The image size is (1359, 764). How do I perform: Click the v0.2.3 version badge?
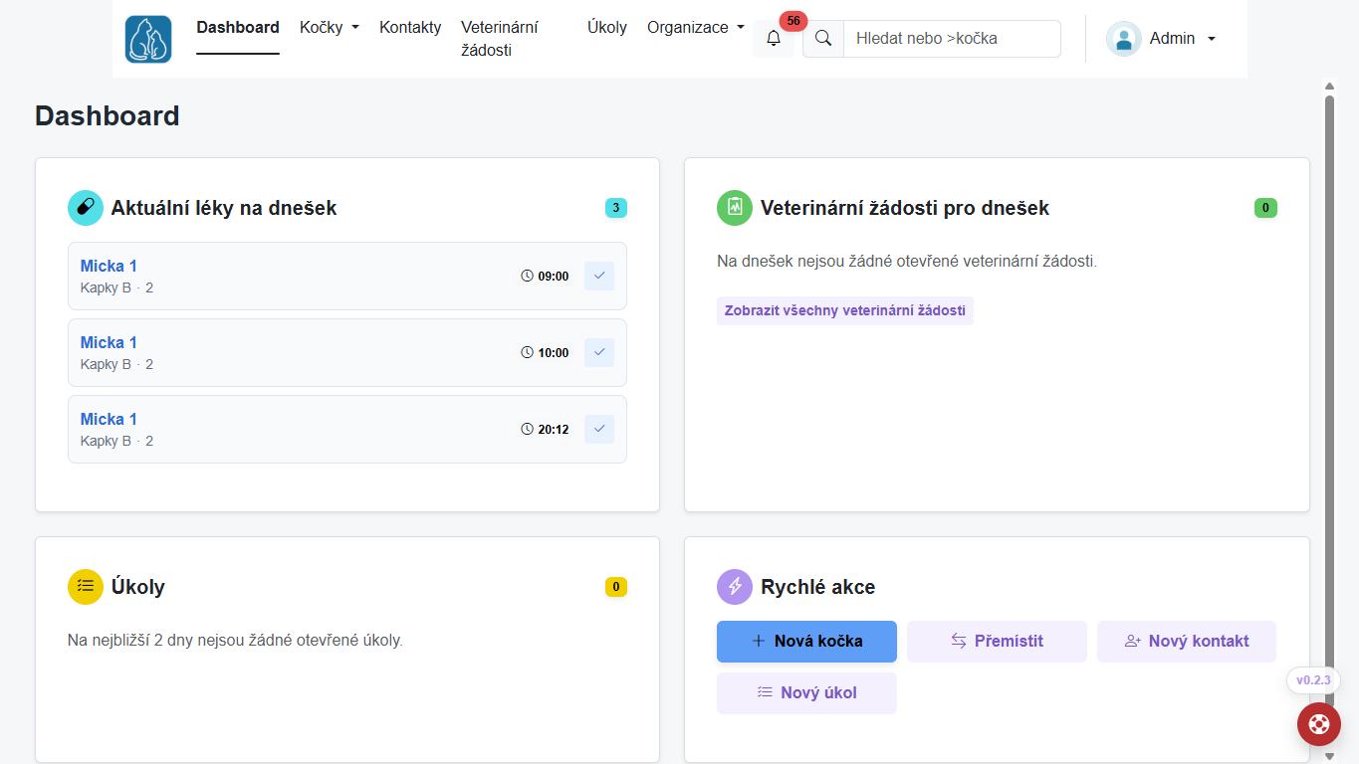pos(1313,680)
